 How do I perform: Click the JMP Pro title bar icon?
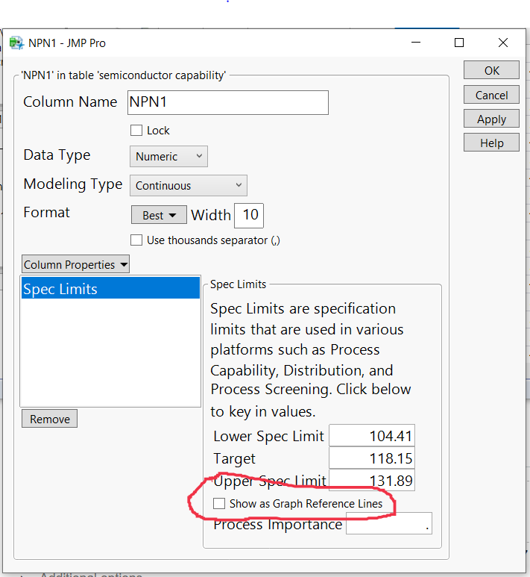(16, 43)
